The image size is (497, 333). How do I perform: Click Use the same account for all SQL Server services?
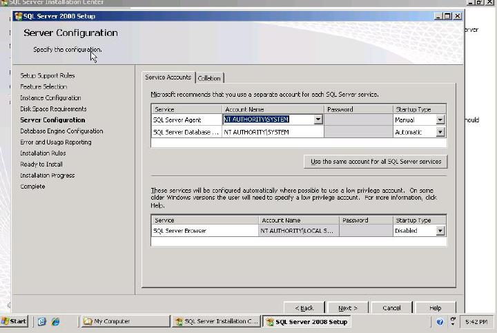376,162
